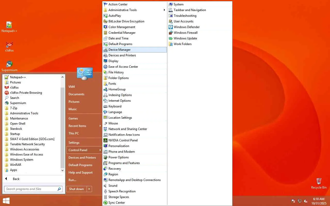Open the Power Options icon

[105, 157]
